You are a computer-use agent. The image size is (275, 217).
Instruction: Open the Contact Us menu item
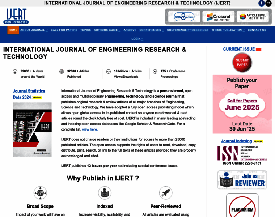click(257, 30)
